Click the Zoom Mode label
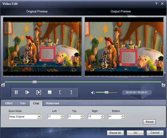Image resolution: width=167 pixels, height=138 pixels. coord(15,111)
